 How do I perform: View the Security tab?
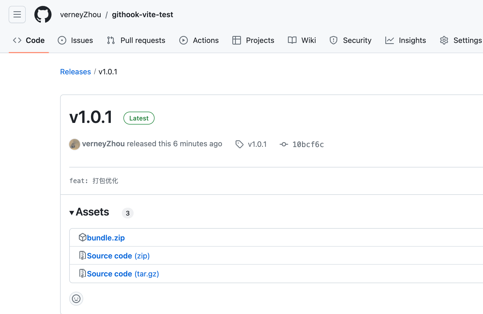350,40
